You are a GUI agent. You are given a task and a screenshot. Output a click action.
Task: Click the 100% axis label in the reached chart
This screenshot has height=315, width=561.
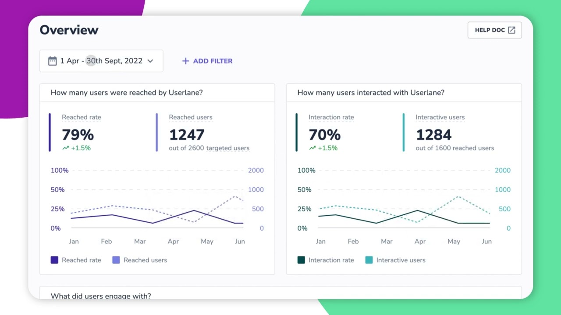tap(60, 170)
